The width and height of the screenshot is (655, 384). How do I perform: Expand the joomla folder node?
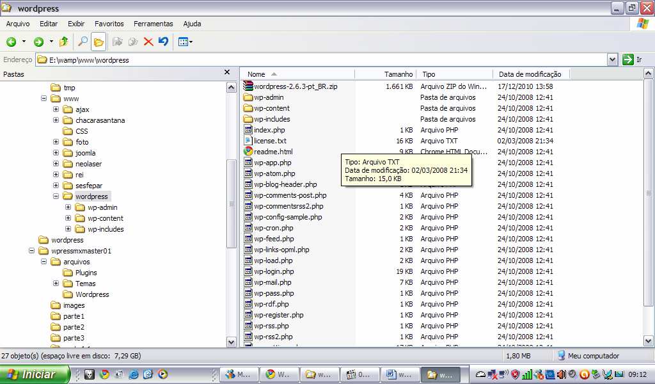point(56,153)
